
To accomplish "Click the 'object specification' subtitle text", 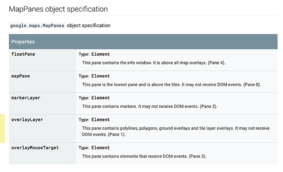I will tap(89, 25).
